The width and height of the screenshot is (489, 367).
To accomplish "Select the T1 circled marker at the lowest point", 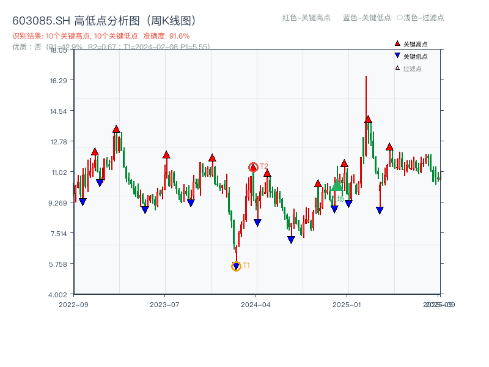I will pyautogui.click(x=236, y=265).
